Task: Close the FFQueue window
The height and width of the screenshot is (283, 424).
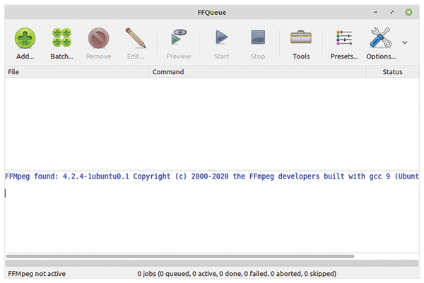Action: click(x=408, y=12)
